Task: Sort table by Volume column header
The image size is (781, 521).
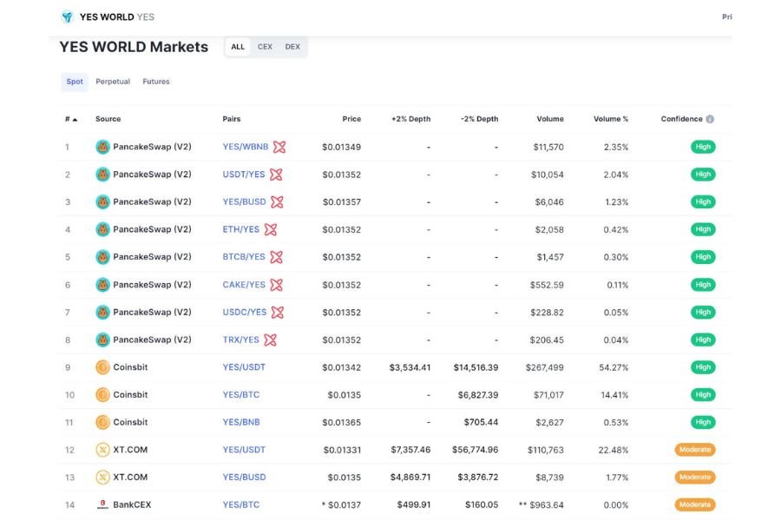Action: click(549, 119)
